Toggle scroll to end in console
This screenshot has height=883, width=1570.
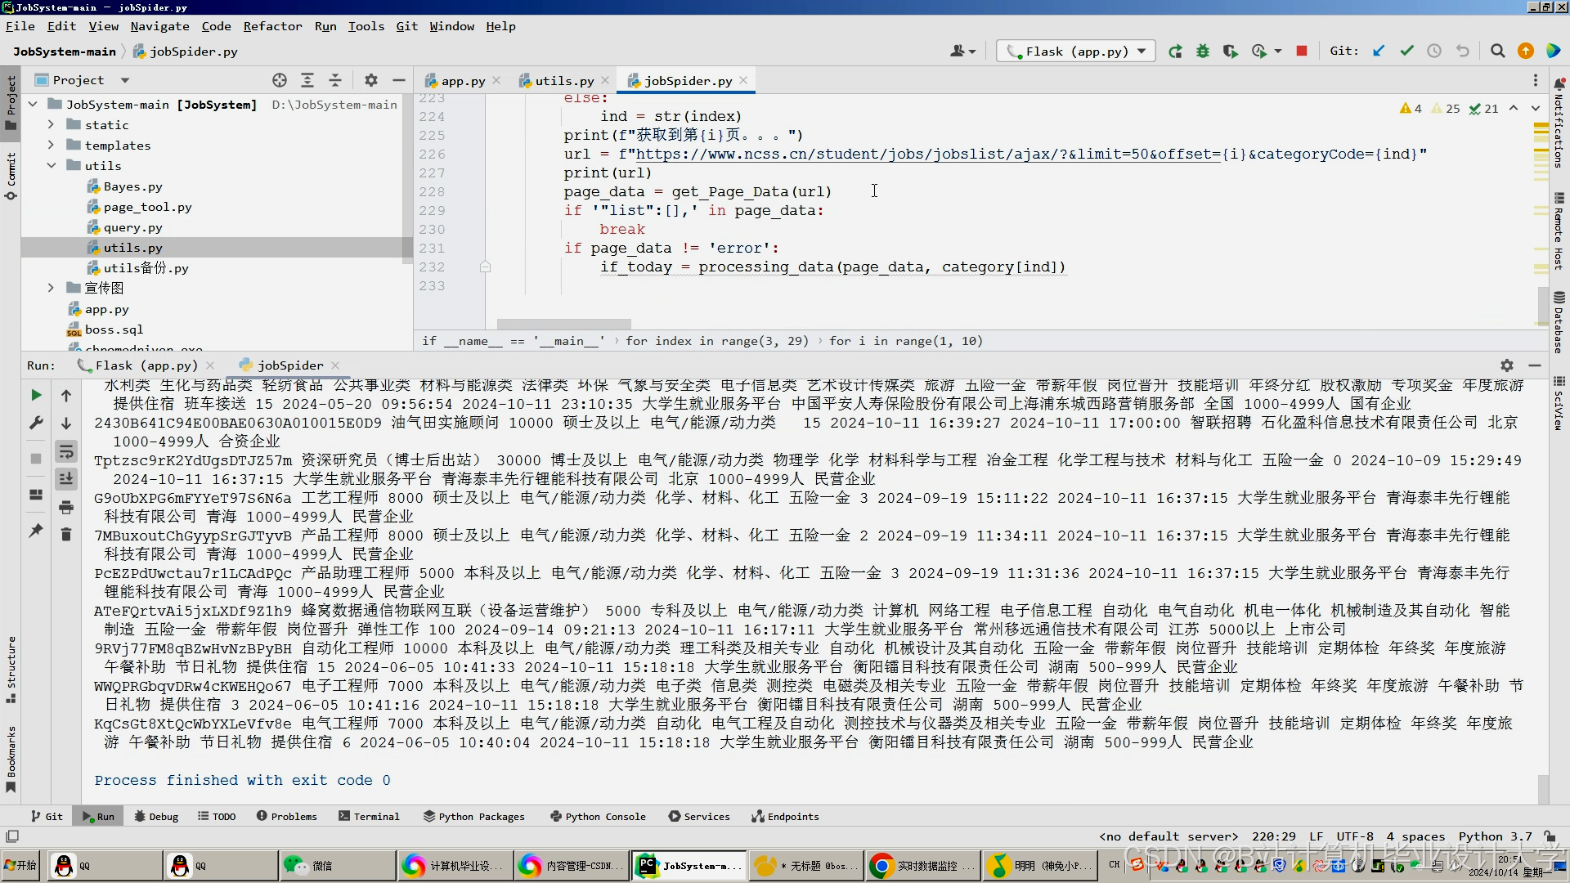[x=66, y=479]
